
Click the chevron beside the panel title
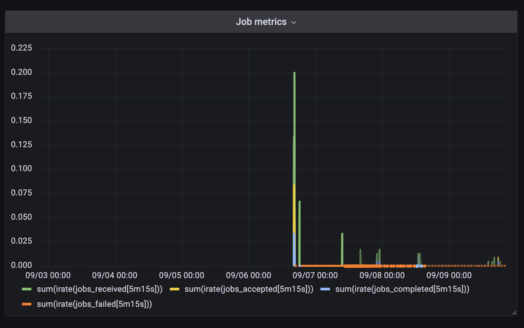pos(294,22)
